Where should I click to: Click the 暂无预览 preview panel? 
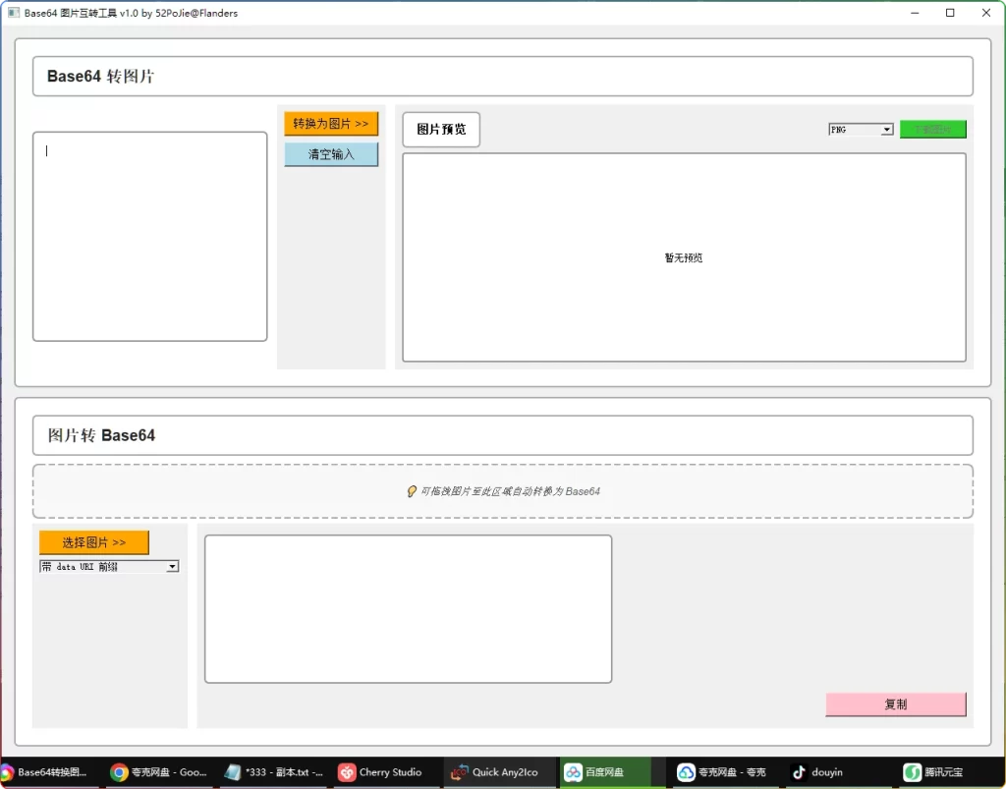[x=683, y=257]
